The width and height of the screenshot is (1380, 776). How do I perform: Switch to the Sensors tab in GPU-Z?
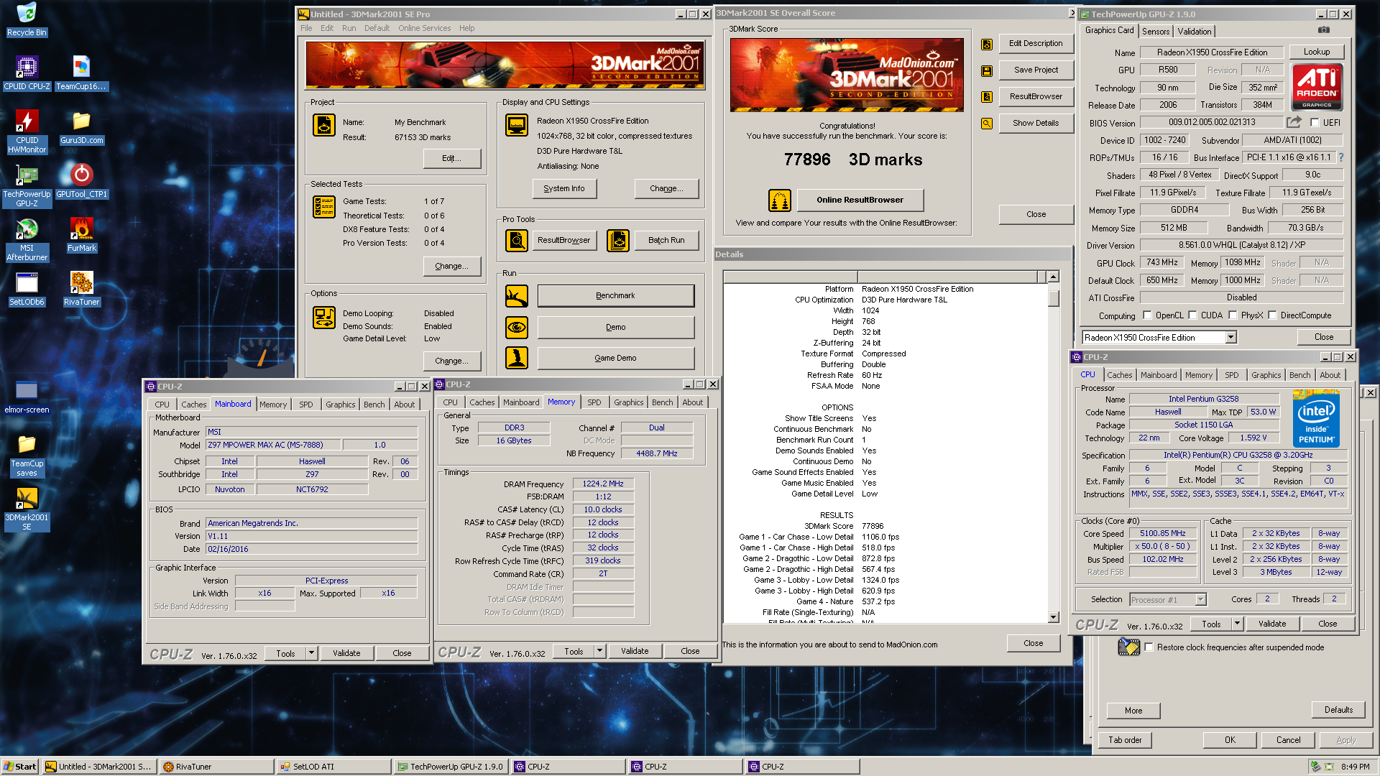[x=1156, y=32]
